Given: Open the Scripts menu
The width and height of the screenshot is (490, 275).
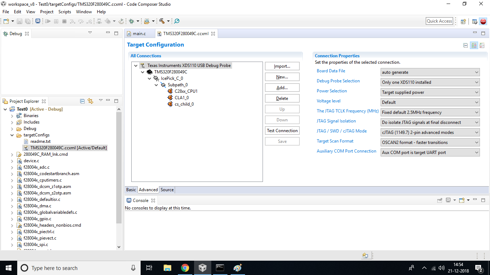Looking at the screenshot, I should [65, 12].
